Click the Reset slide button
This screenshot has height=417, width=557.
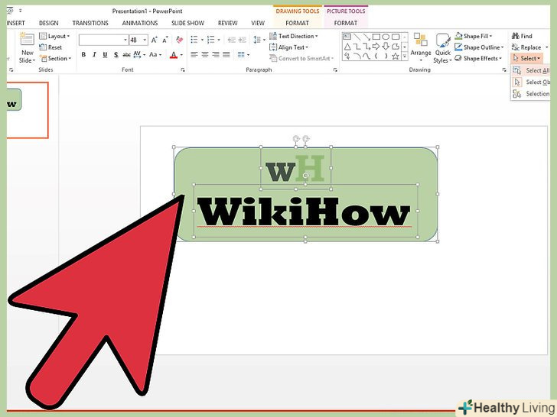pyautogui.click(x=54, y=47)
